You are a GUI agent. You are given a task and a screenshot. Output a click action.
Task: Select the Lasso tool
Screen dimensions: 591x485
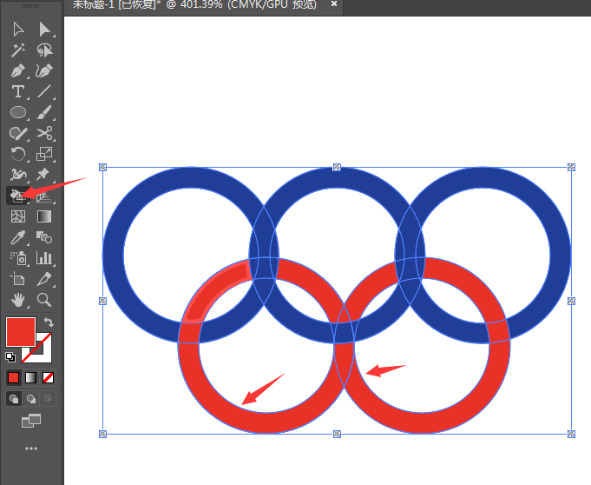pyautogui.click(x=44, y=50)
